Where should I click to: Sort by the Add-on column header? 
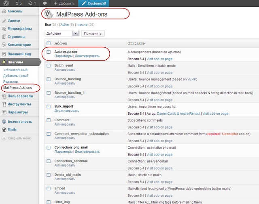tap(61, 43)
